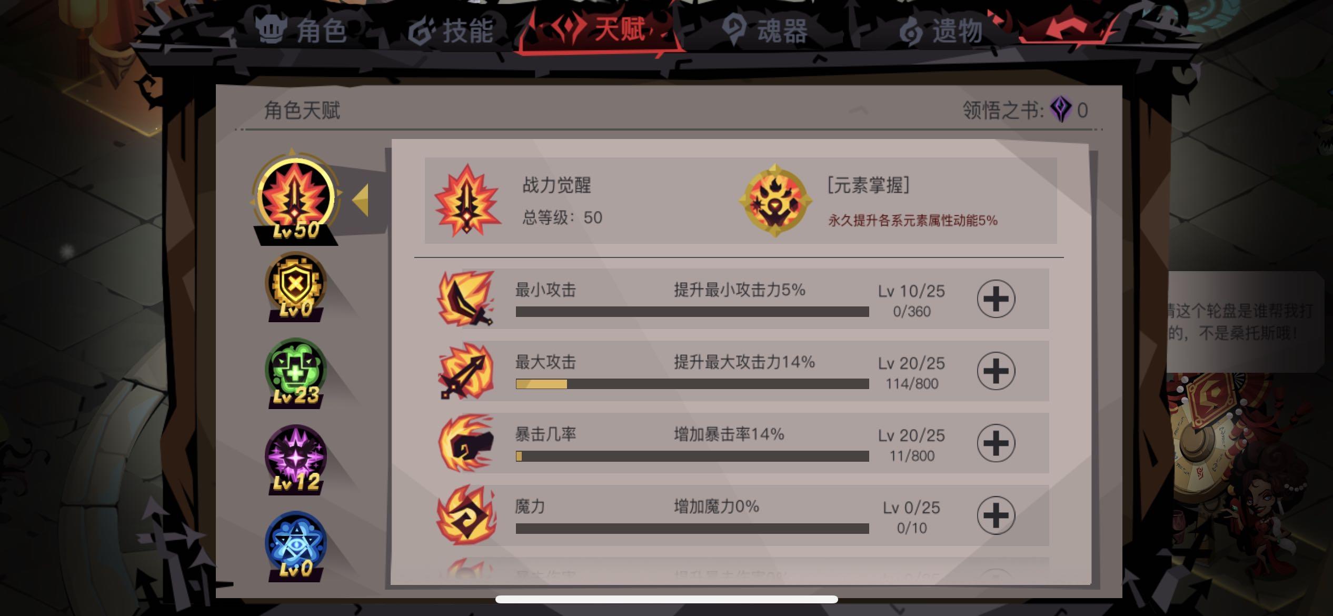Tap the 最小攻击 flaming blade icon

pos(466,299)
